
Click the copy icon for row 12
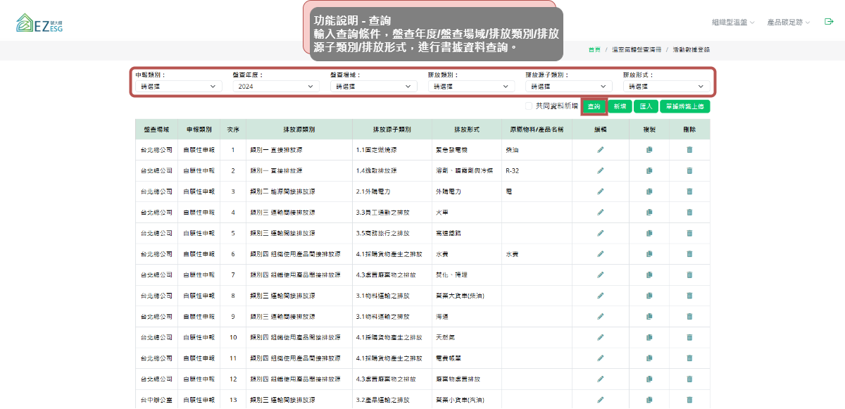[649, 379]
